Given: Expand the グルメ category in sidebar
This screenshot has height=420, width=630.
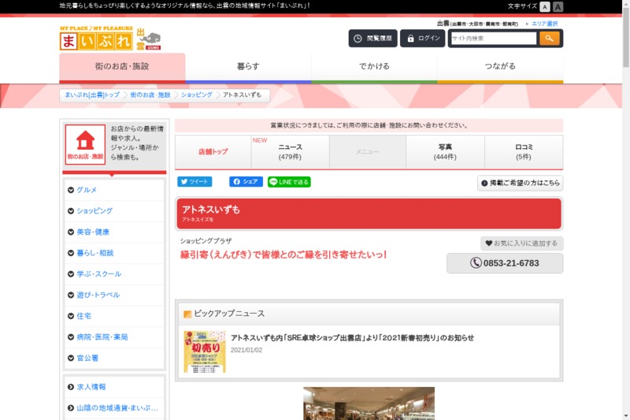Looking at the screenshot, I should point(87,190).
